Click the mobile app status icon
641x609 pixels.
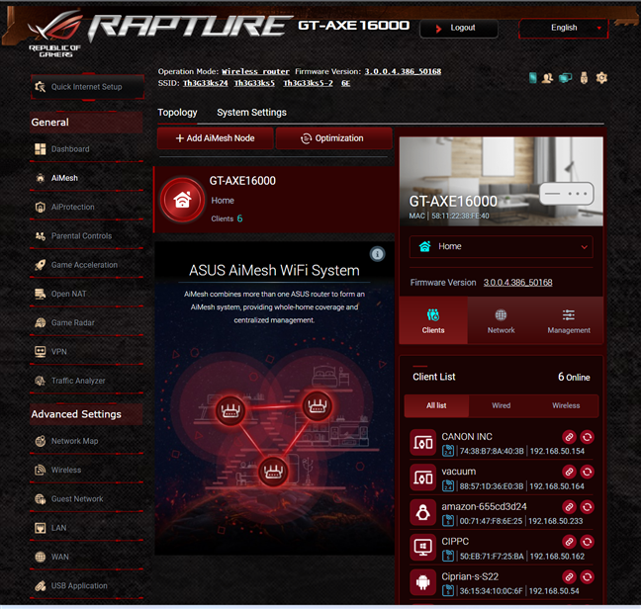tap(532, 77)
